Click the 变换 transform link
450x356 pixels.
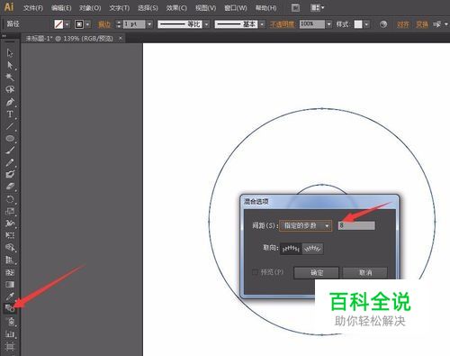point(422,24)
